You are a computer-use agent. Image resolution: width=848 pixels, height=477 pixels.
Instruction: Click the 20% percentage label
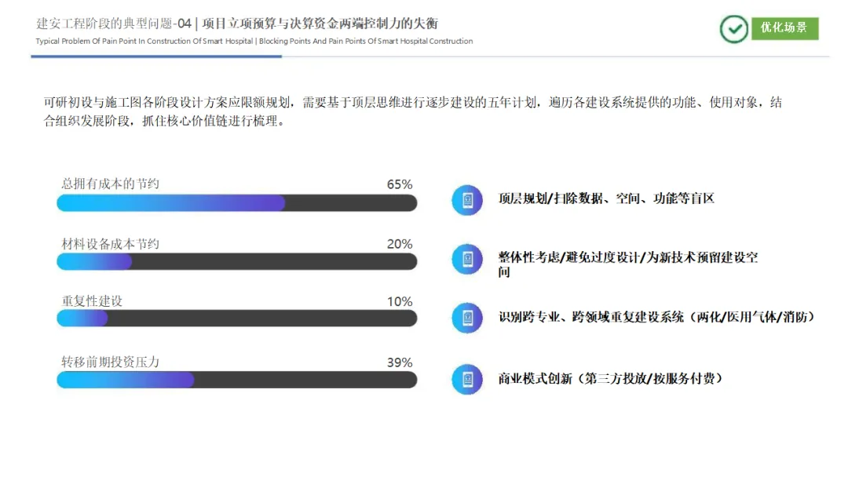[400, 244]
